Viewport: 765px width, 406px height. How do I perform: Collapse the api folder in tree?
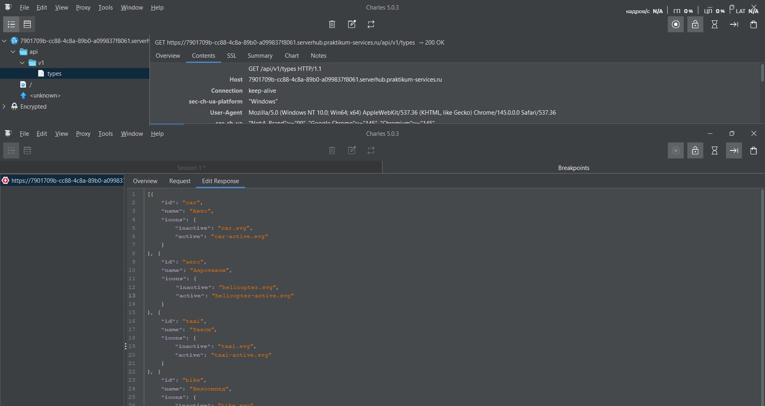(13, 52)
